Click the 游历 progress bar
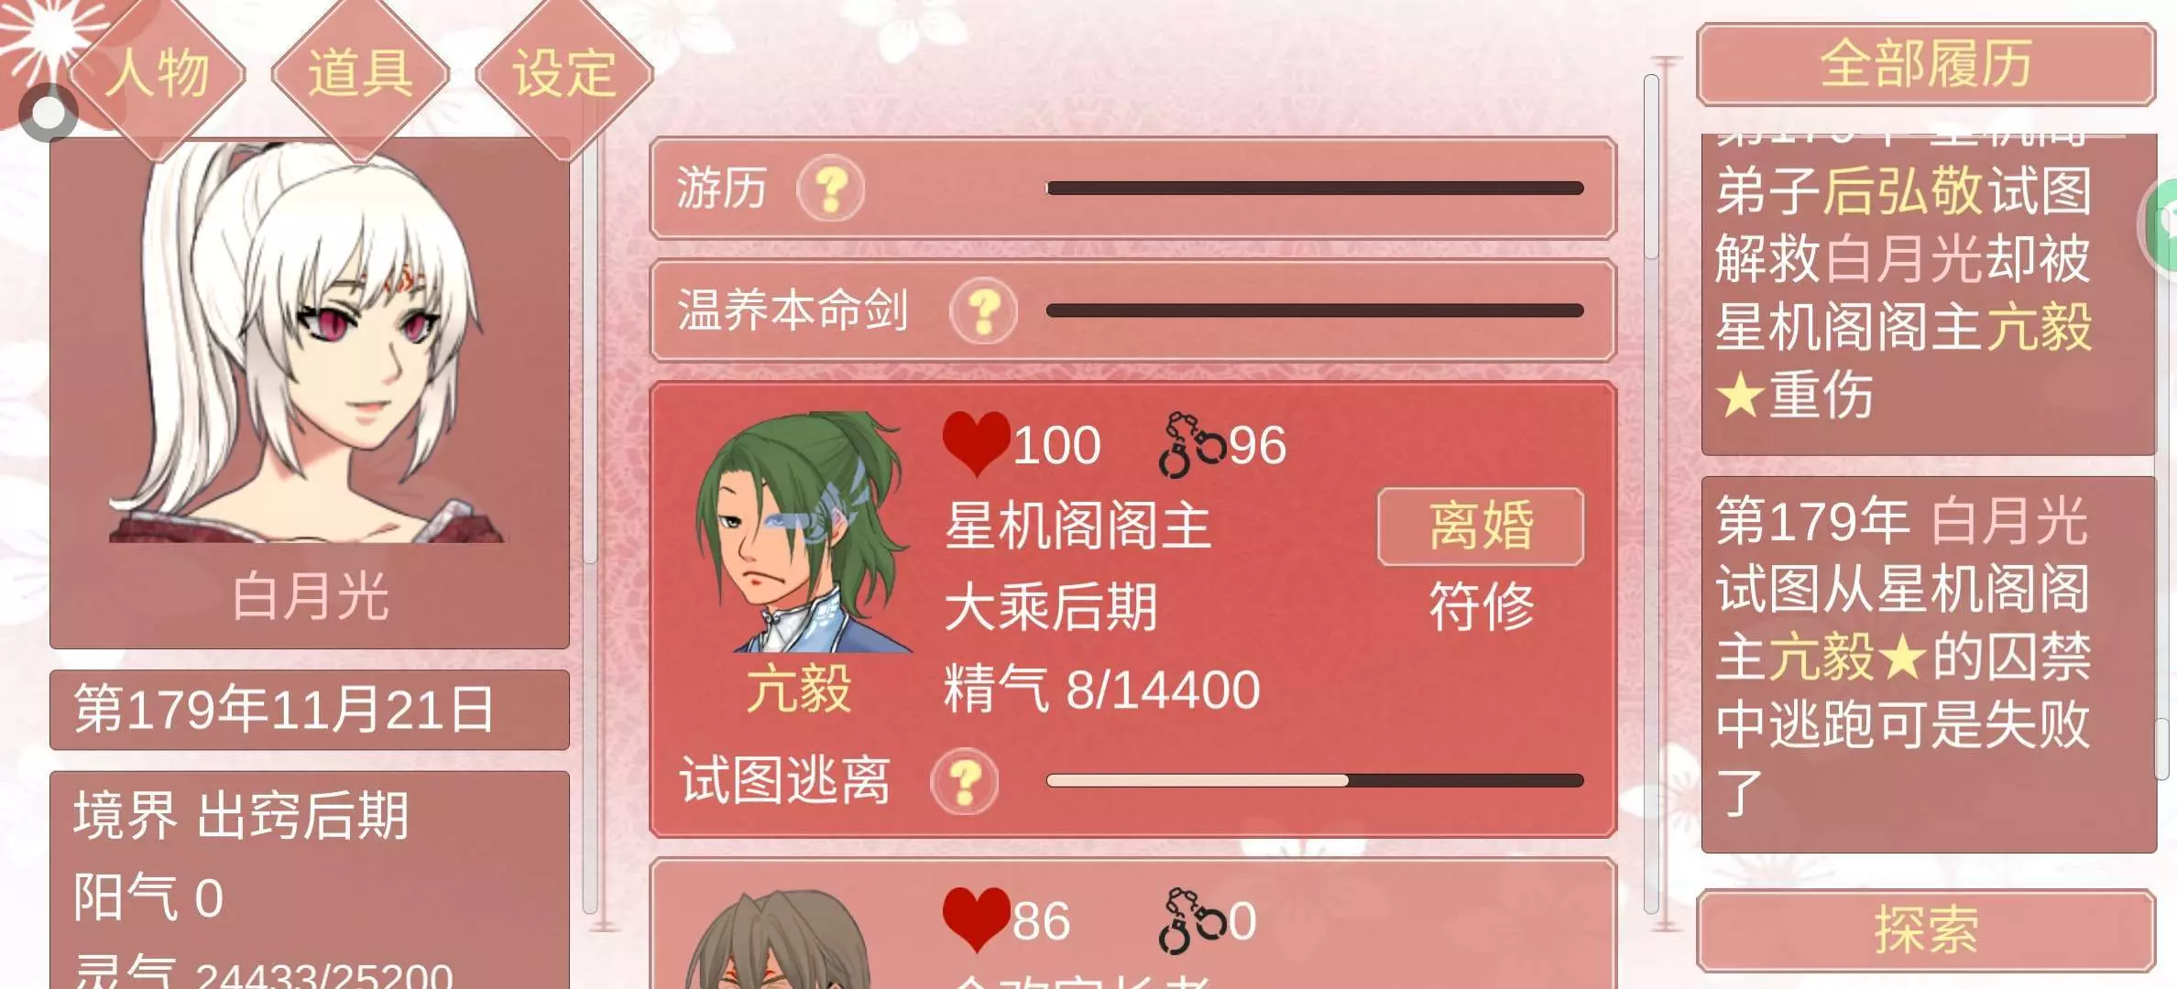Image resolution: width=2177 pixels, height=989 pixels. click(1315, 189)
